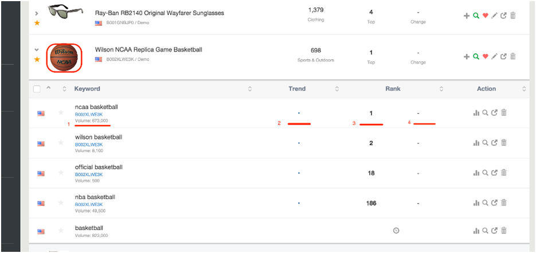Viewport: 536px width, 253px height.
Task: Click red heart icon for Wilson NCAA Basketball
Action: click(x=485, y=56)
